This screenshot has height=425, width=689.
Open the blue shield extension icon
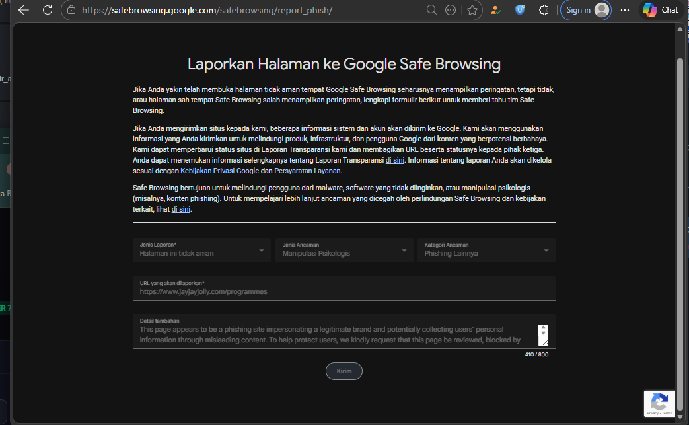coord(521,10)
